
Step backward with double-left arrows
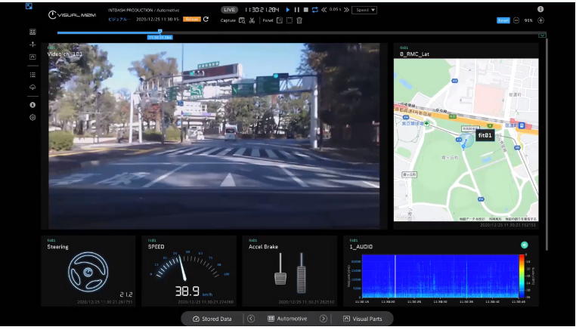tap(324, 10)
